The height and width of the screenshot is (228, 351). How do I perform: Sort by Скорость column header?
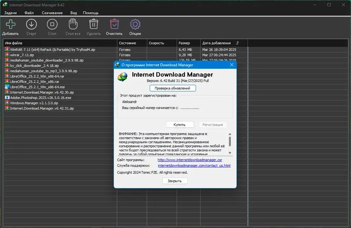pos(162,43)
